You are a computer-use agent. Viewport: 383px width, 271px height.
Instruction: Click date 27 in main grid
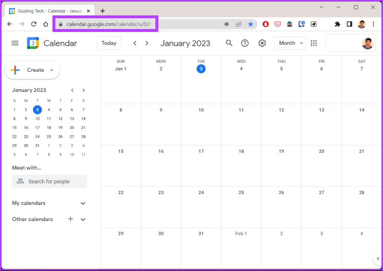coord(321,192)
